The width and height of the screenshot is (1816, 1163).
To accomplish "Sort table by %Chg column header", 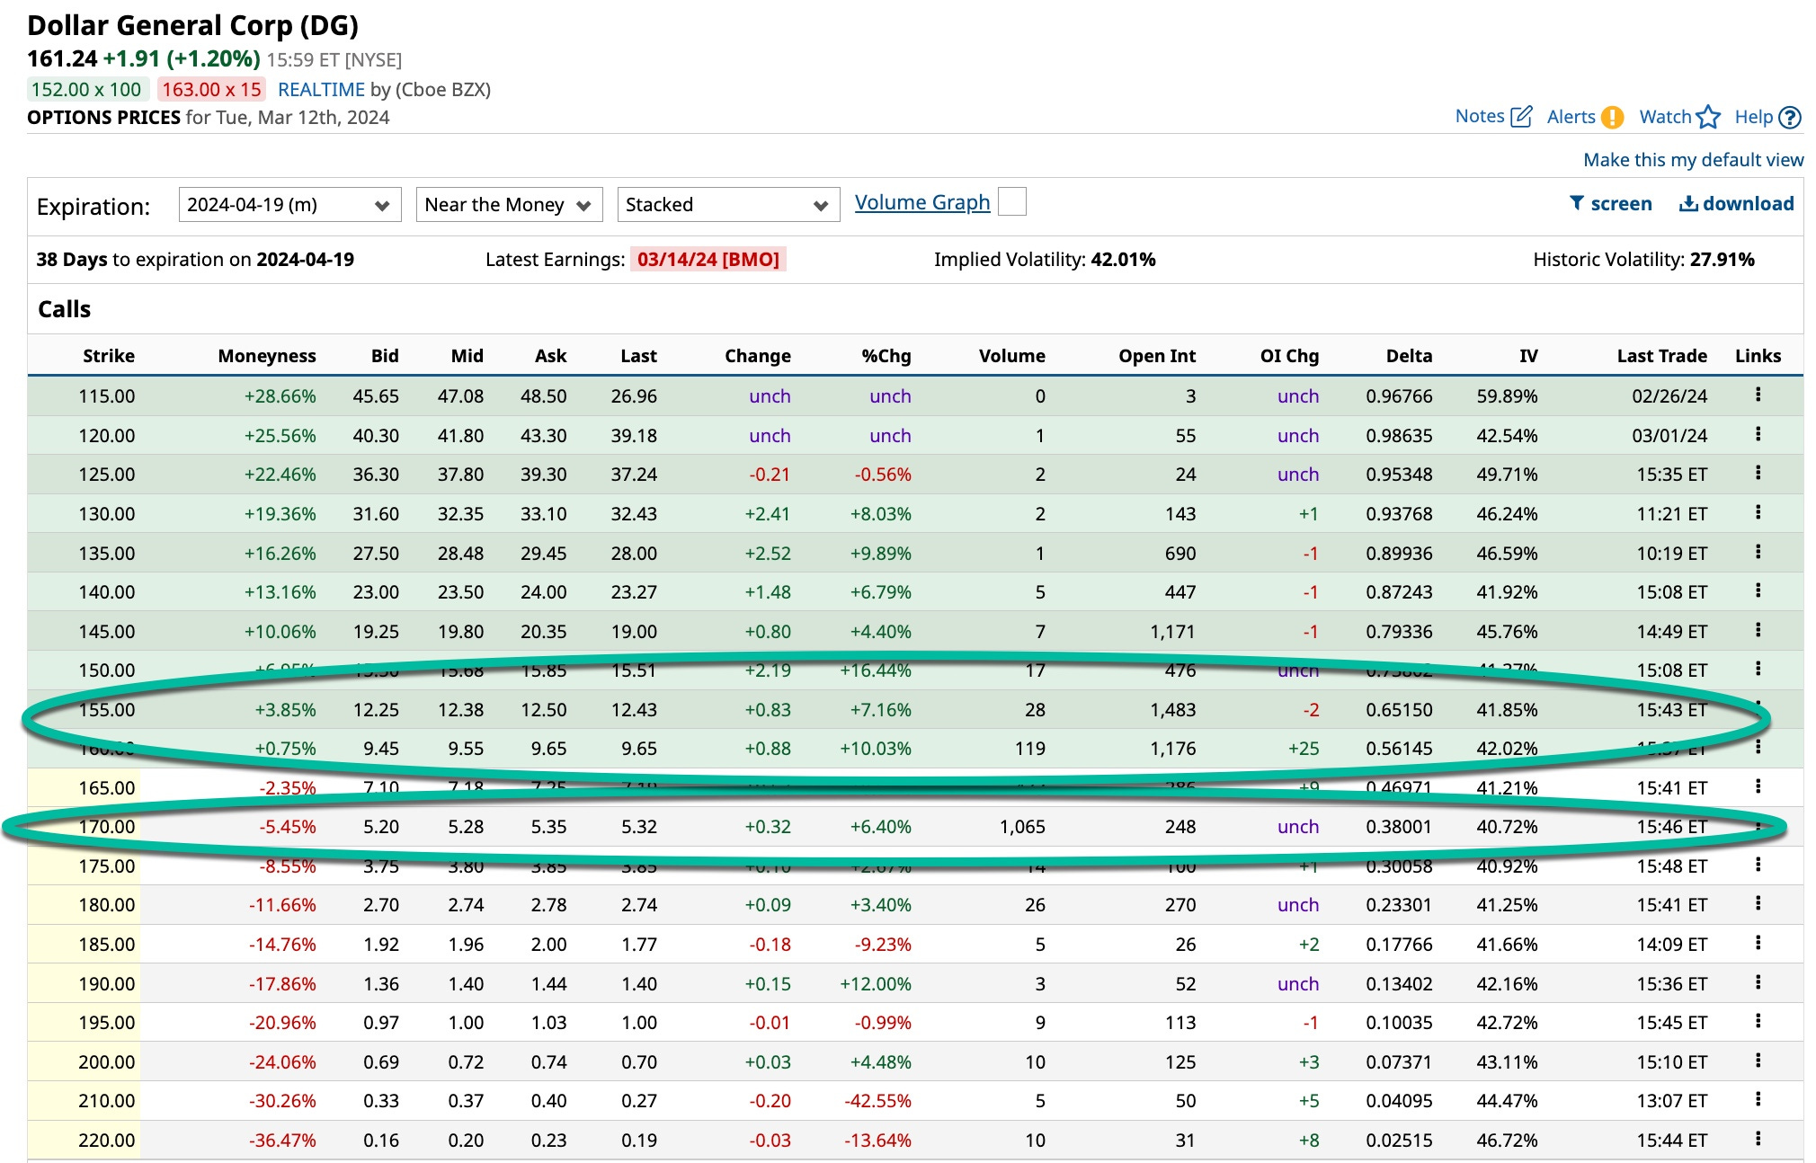I will click(886, 356).
